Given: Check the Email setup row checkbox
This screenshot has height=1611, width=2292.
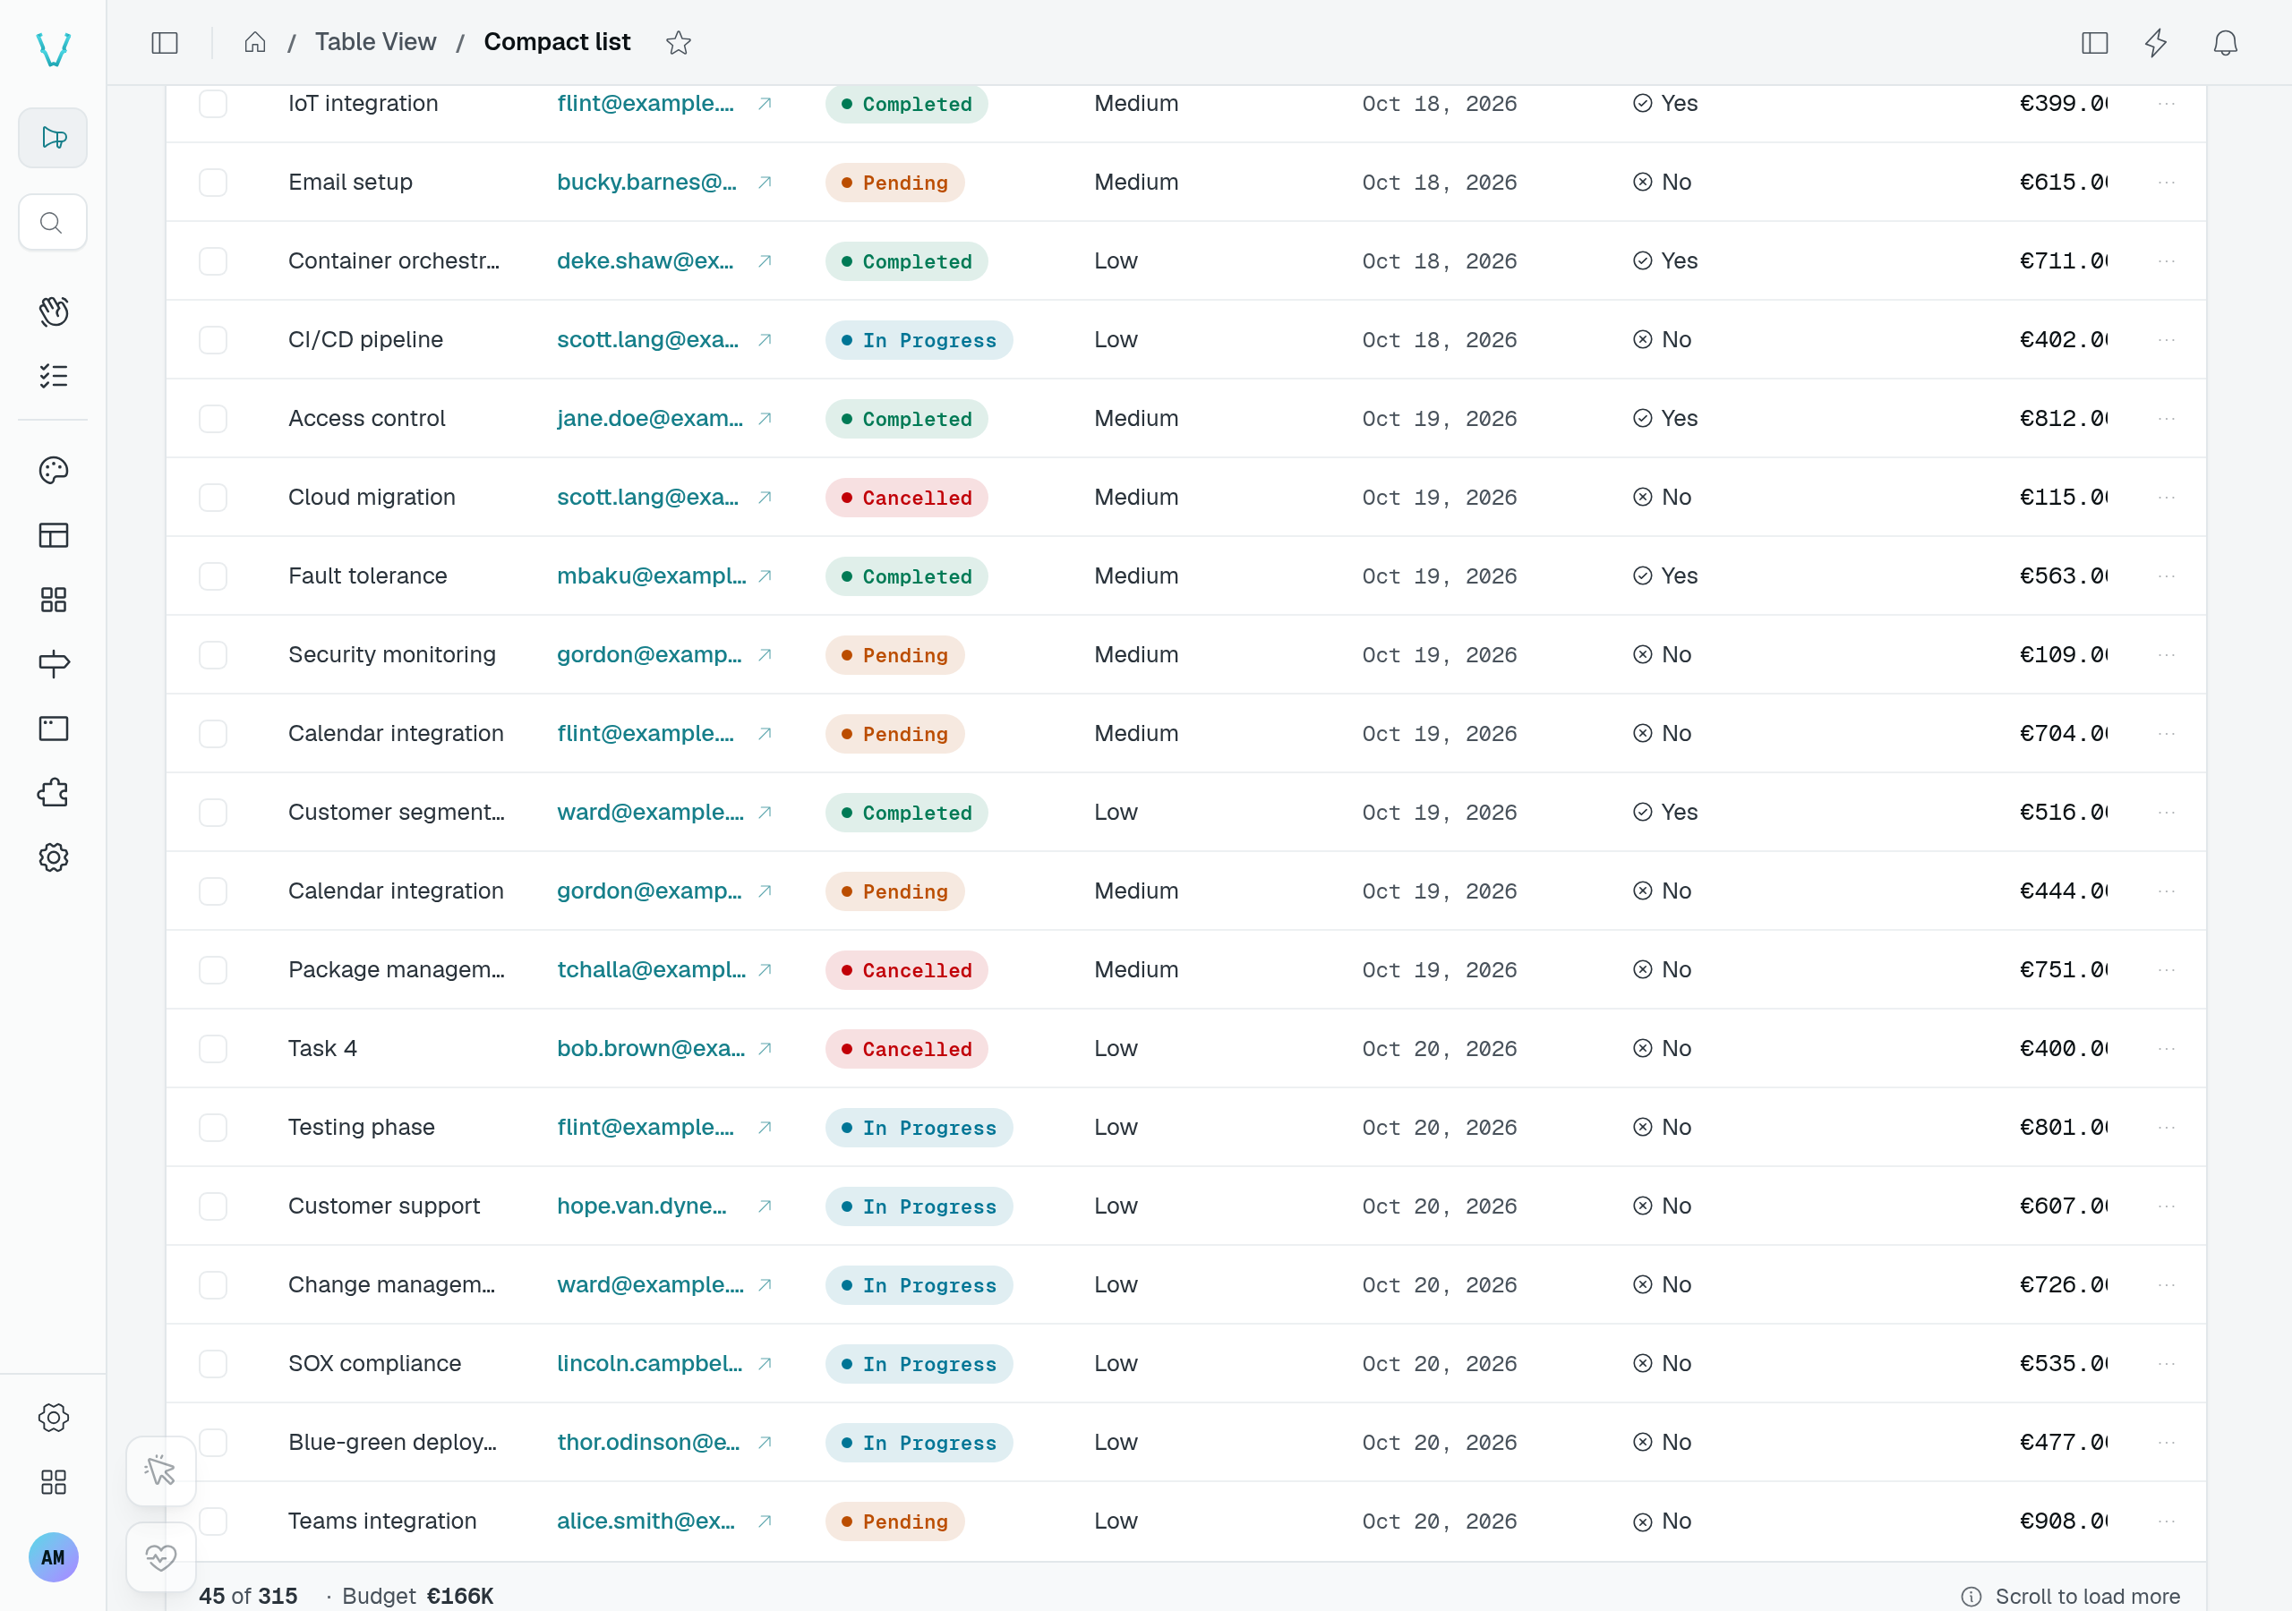Looking at the screenshot, I should coord(212,183).
